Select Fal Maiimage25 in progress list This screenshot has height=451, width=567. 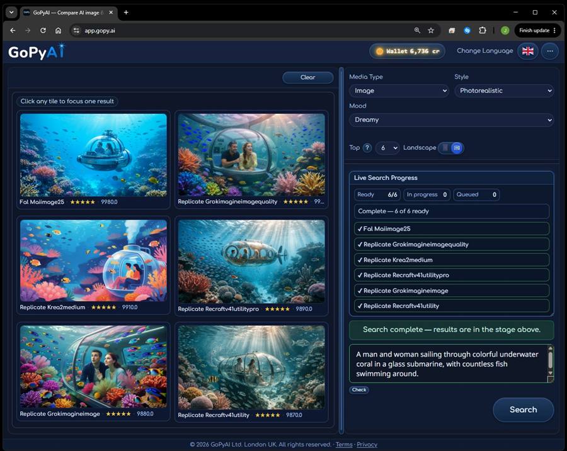pyautogui.click(x=451, y=229)
